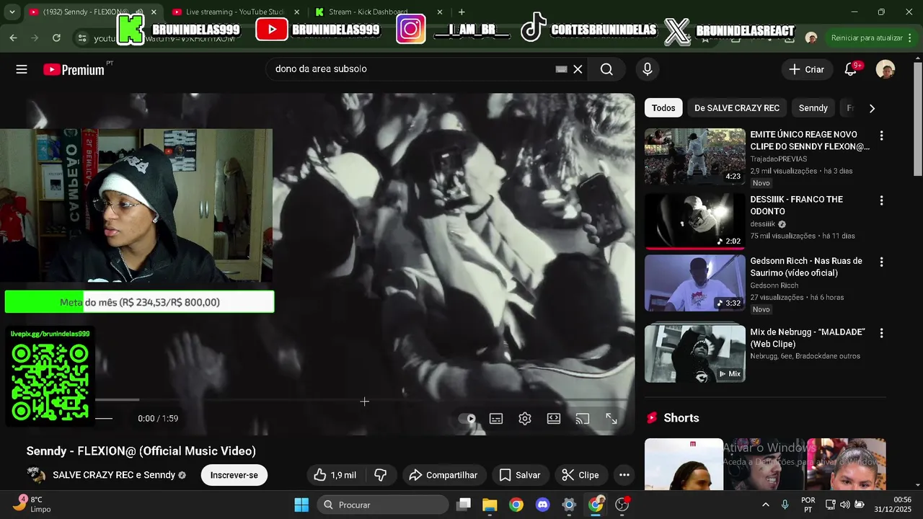Like the video (1,9 mil)
The height and width of the screenshot is (519, 923).
point(336,475)
